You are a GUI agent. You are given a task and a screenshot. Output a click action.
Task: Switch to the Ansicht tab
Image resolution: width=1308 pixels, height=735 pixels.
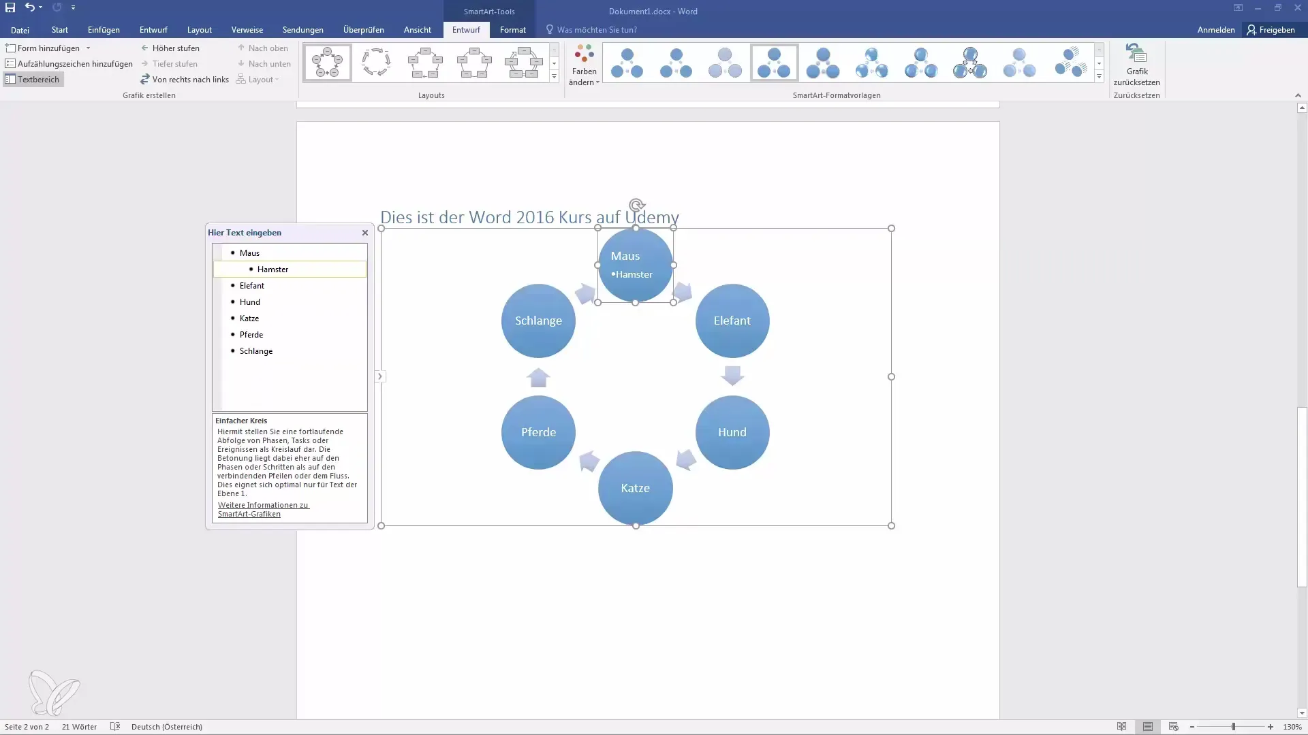pos(418,30)
